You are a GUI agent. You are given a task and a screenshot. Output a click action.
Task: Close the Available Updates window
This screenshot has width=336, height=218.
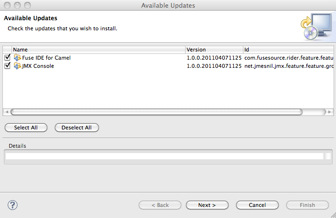point(7,5)
